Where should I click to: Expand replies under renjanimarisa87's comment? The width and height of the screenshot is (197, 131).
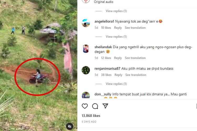coord(116,84)
